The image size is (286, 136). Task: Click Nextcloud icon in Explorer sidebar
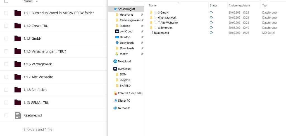point(115,61)
